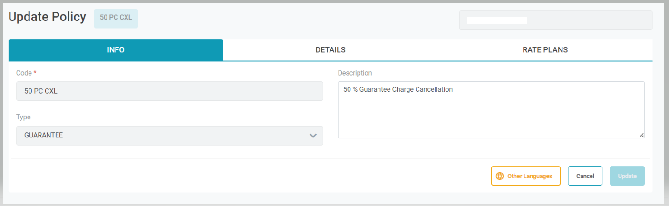The height and width of the screenshot is (206, 669).
Task: Click the top-right header field
Action: tap(555, 20)
